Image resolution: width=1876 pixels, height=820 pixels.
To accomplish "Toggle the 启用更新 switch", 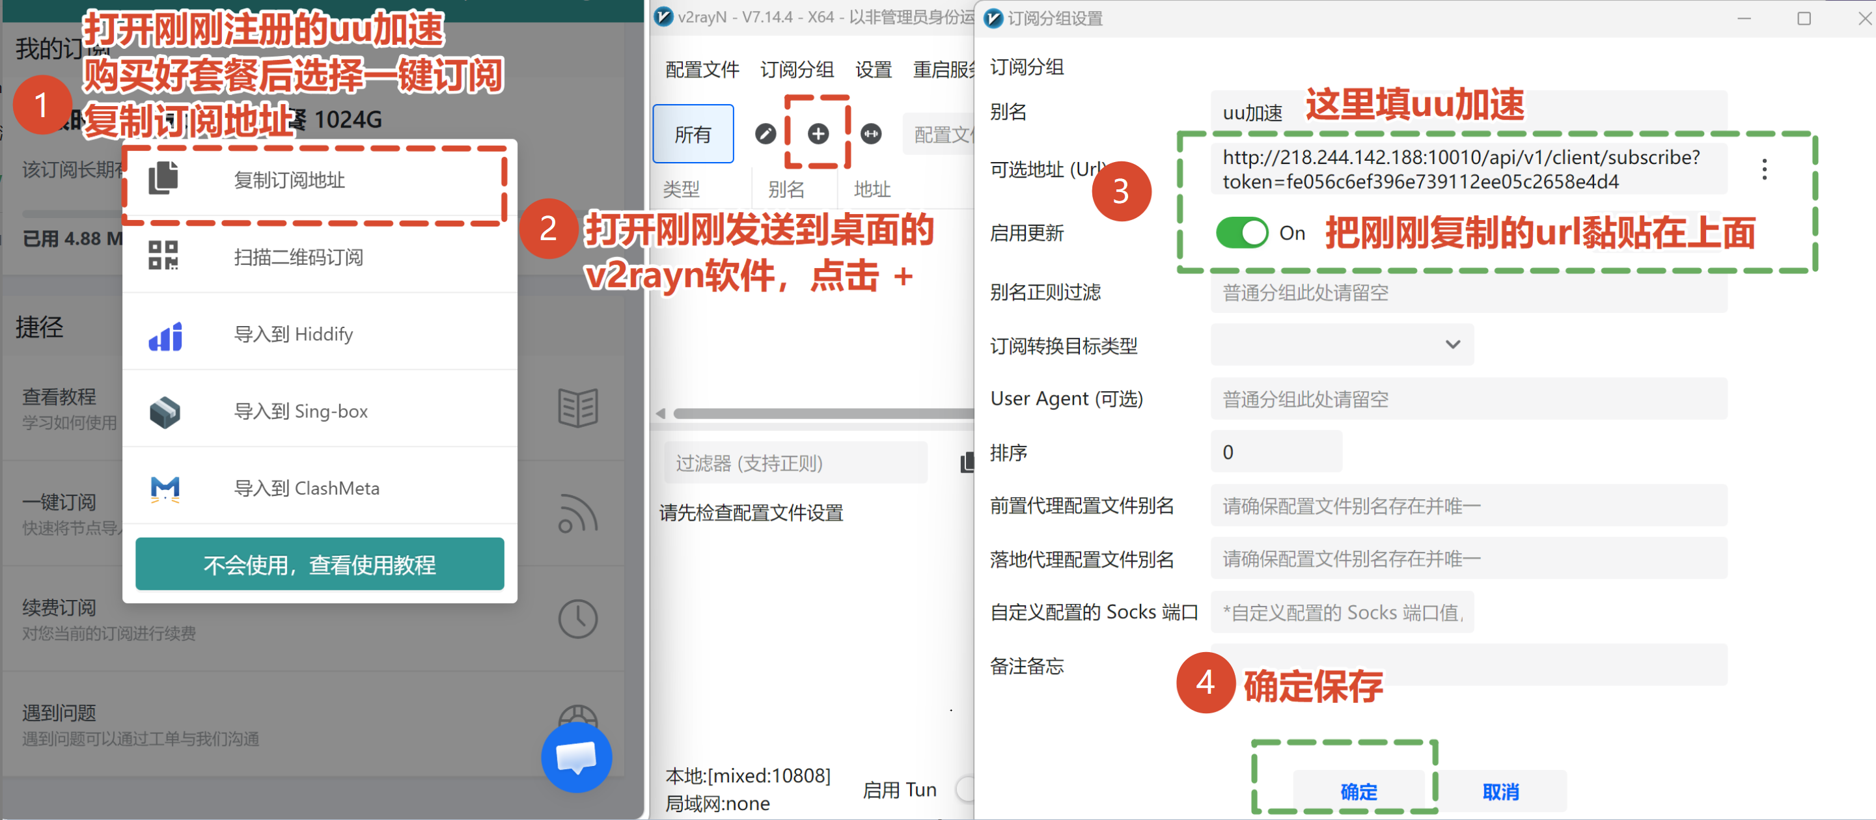I will 1242,233.
